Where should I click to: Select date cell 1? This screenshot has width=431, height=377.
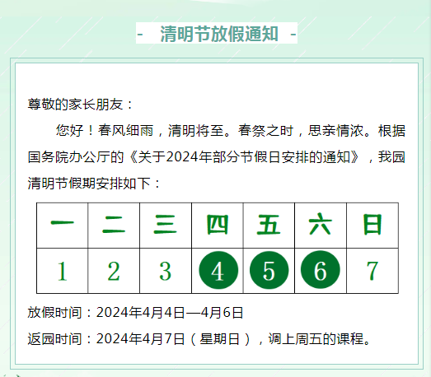63,271
